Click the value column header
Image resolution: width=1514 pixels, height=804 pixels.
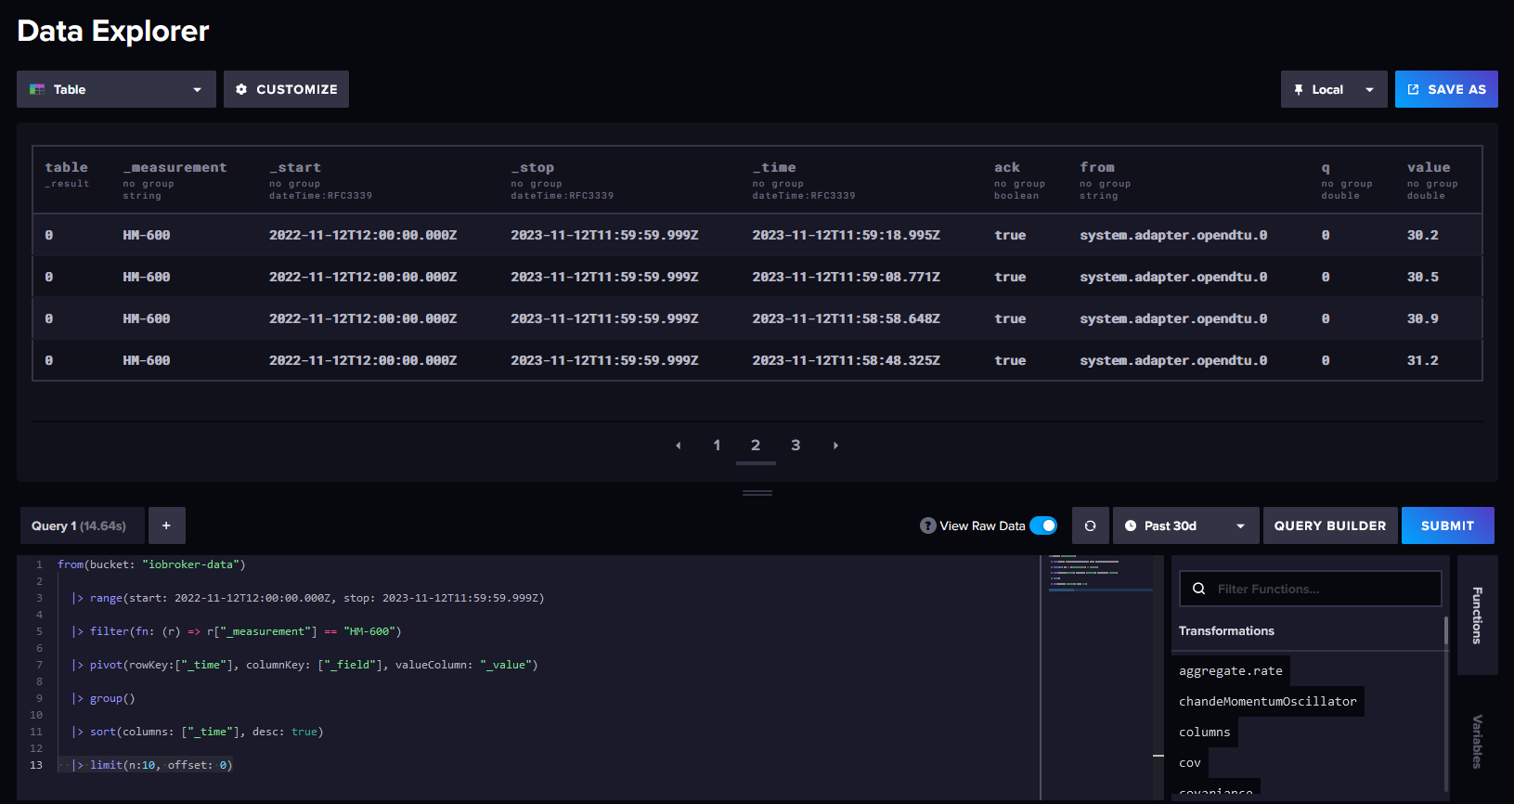1429,167
